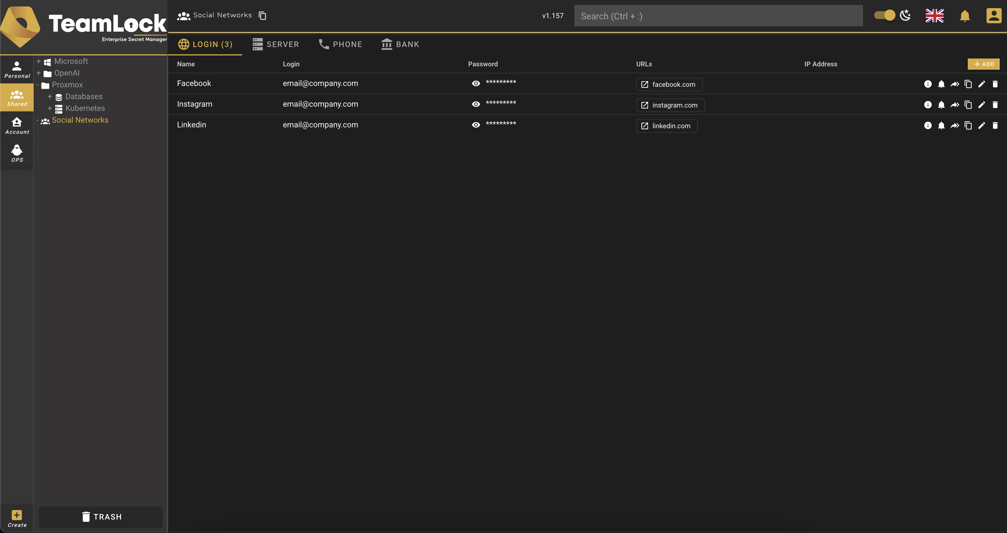Viewport: 1007px width, 533px height.
Task: Select the Shared workspaces icon
Action: point(17,97)
